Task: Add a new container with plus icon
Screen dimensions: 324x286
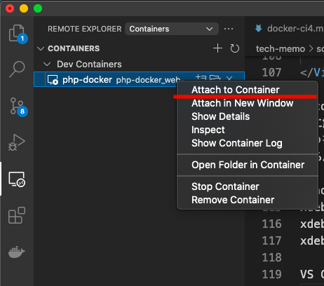Action: (x=217, y=48)
